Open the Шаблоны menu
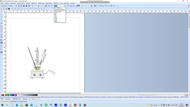This screenshot has width=190, height=107. [34, 3]
